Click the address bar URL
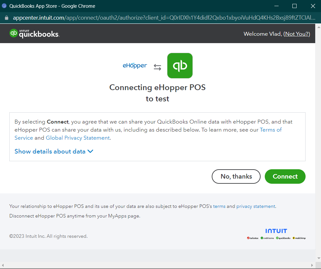Screen dimensions: 321x269 (x=164, y=18)
